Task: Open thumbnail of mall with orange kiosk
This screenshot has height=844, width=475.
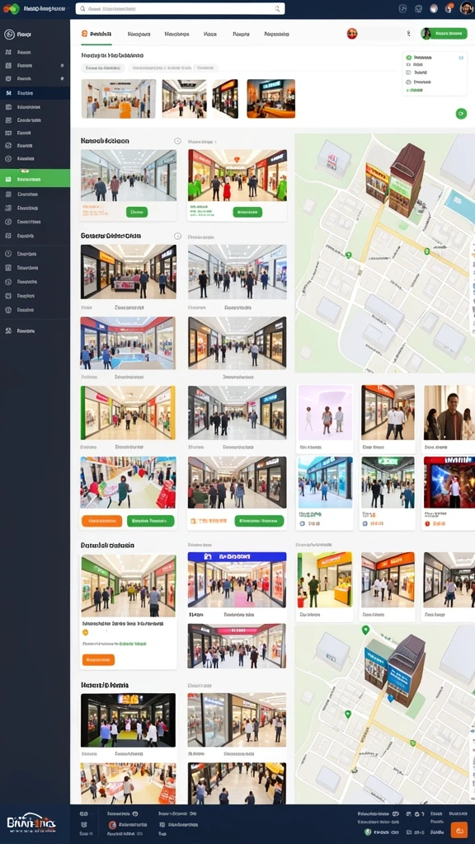Action: point(119,99)
